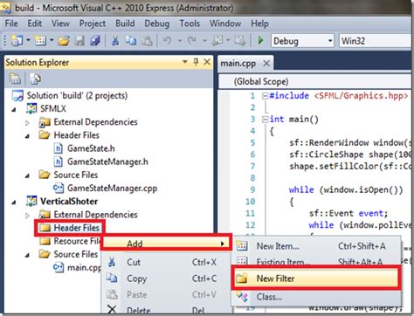Viewport: 414px width, 316px height.
Task: Collapse the int main() outlining region
Action: (265, 120)
